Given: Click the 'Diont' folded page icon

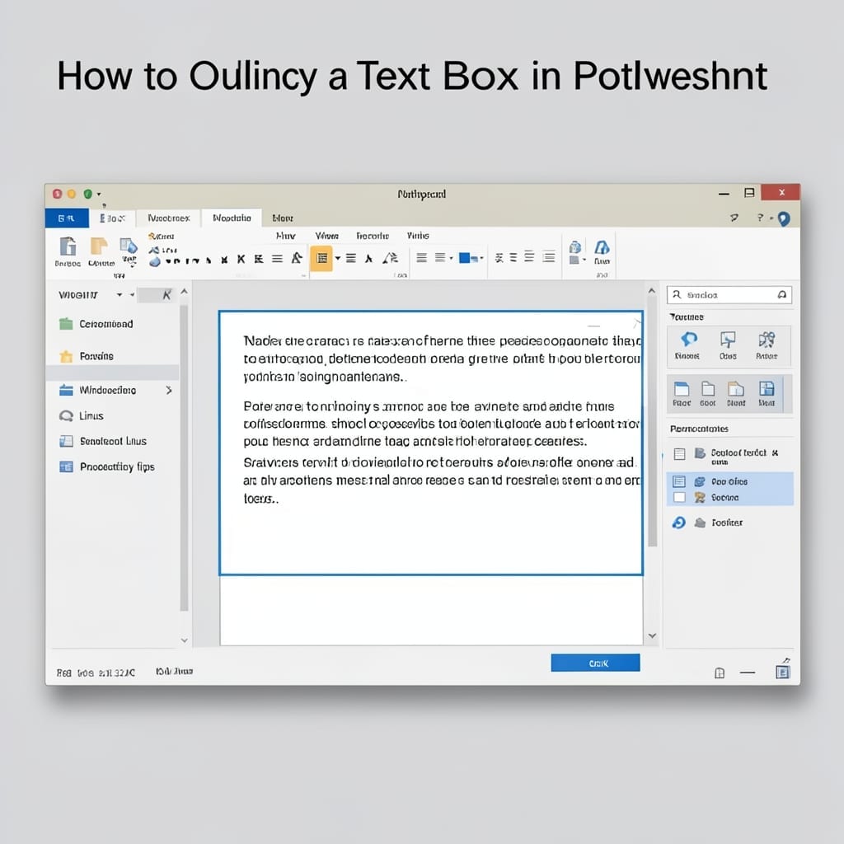Looking at the screenshot, I should coord(736,389).
